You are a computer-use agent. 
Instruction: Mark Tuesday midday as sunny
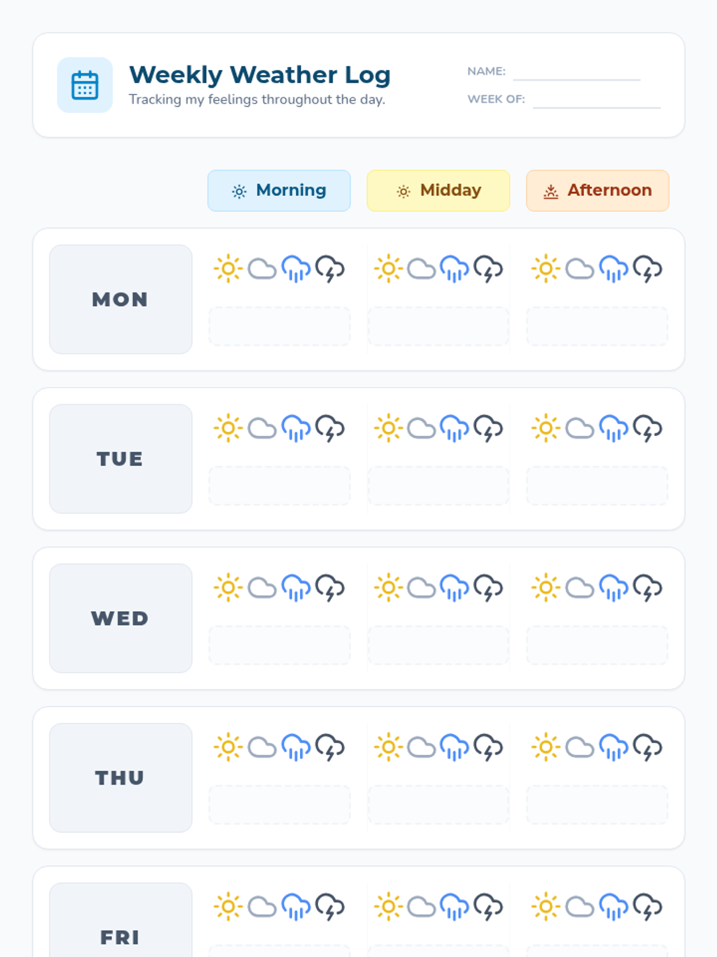(x=388, y=428)
